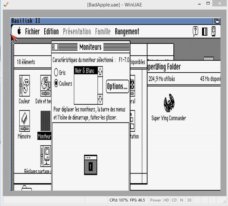228x206 pixels.
Task: Select monitor 1 icon in arrangement area
Action: [91, 165]
